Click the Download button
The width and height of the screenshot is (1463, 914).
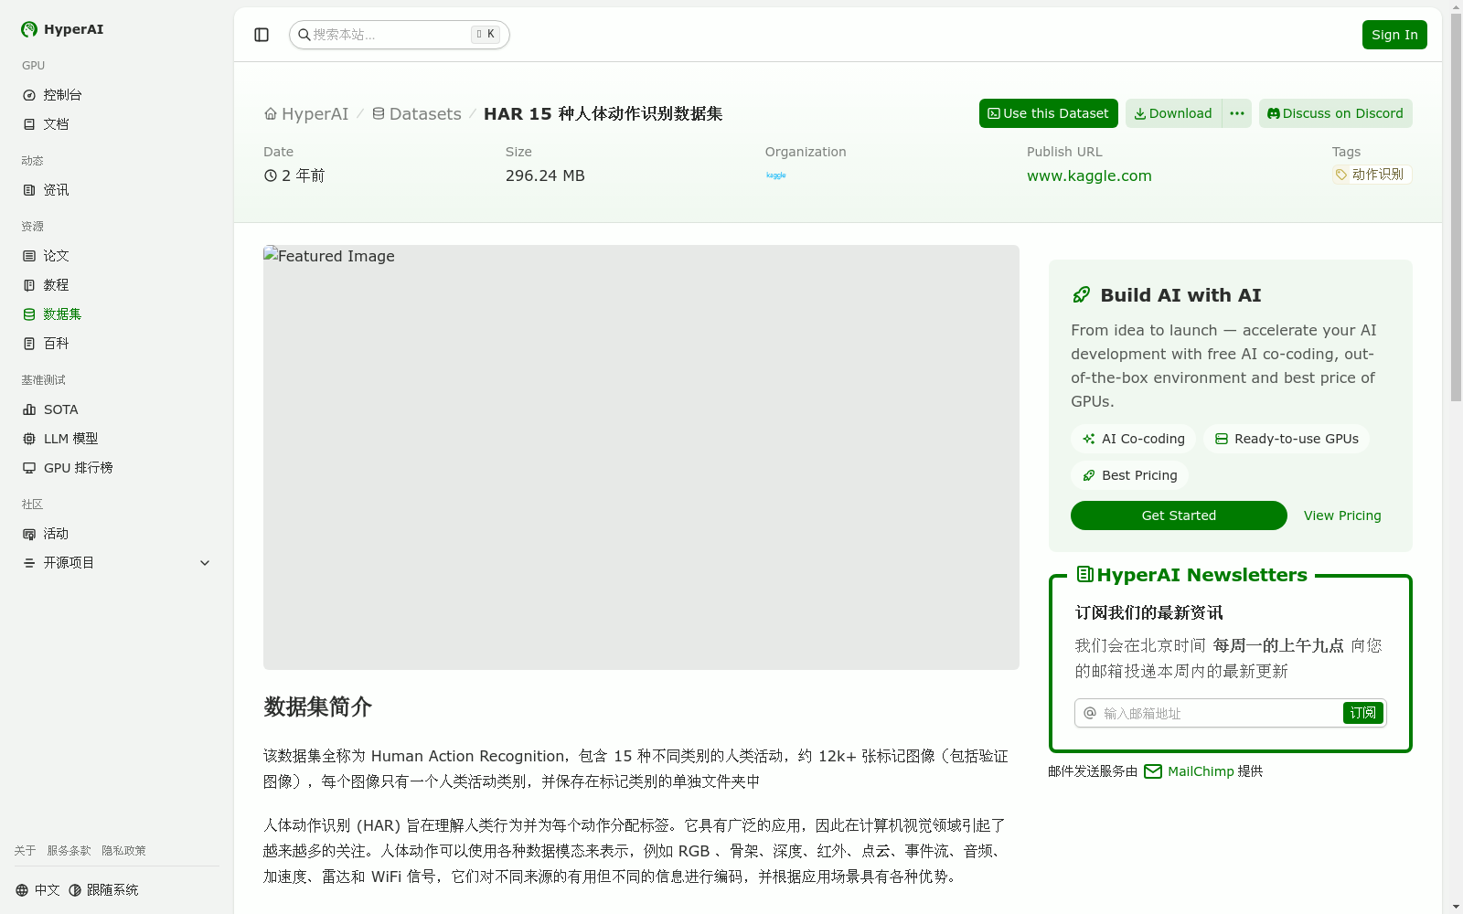tap(1173, 113)
